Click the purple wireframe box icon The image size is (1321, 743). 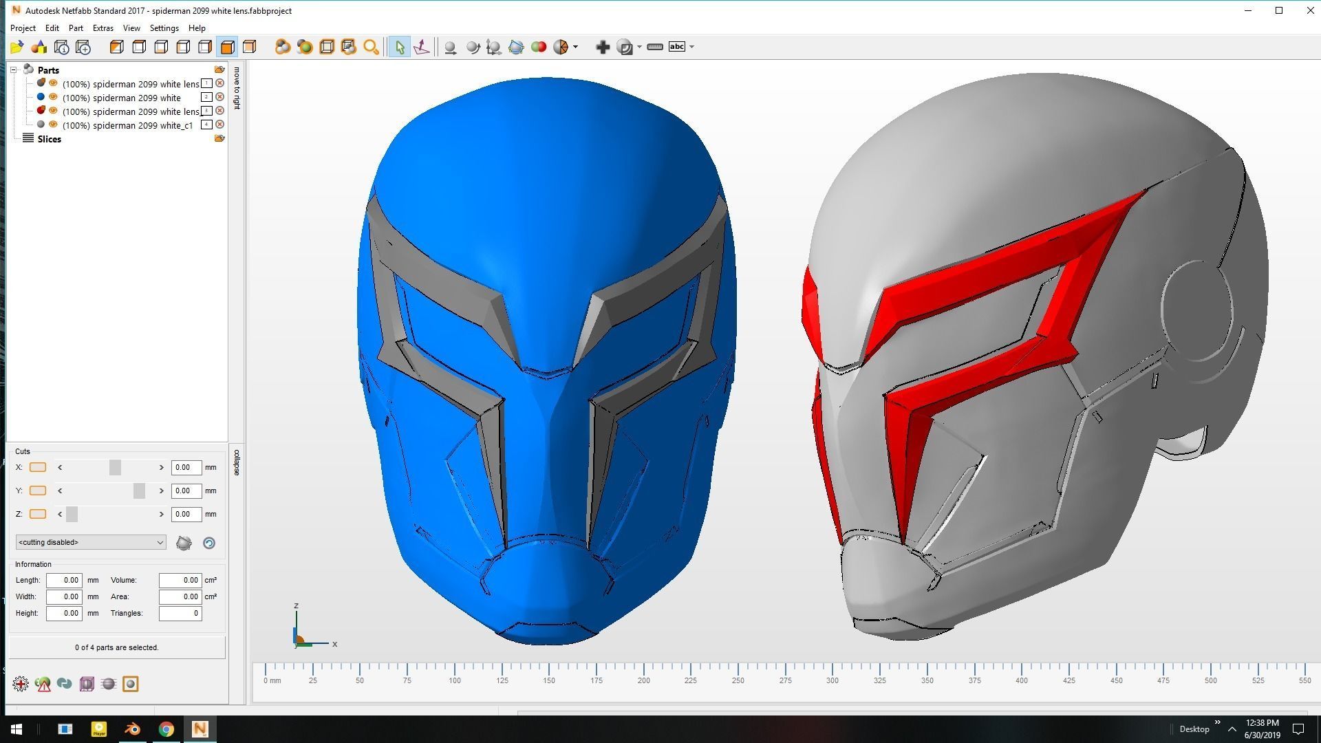87,684
